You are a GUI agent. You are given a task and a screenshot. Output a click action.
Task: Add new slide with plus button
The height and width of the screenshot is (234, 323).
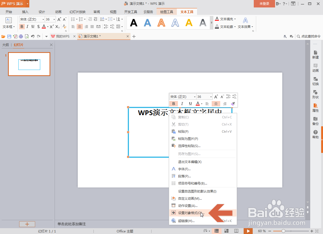tap(27, 224)
